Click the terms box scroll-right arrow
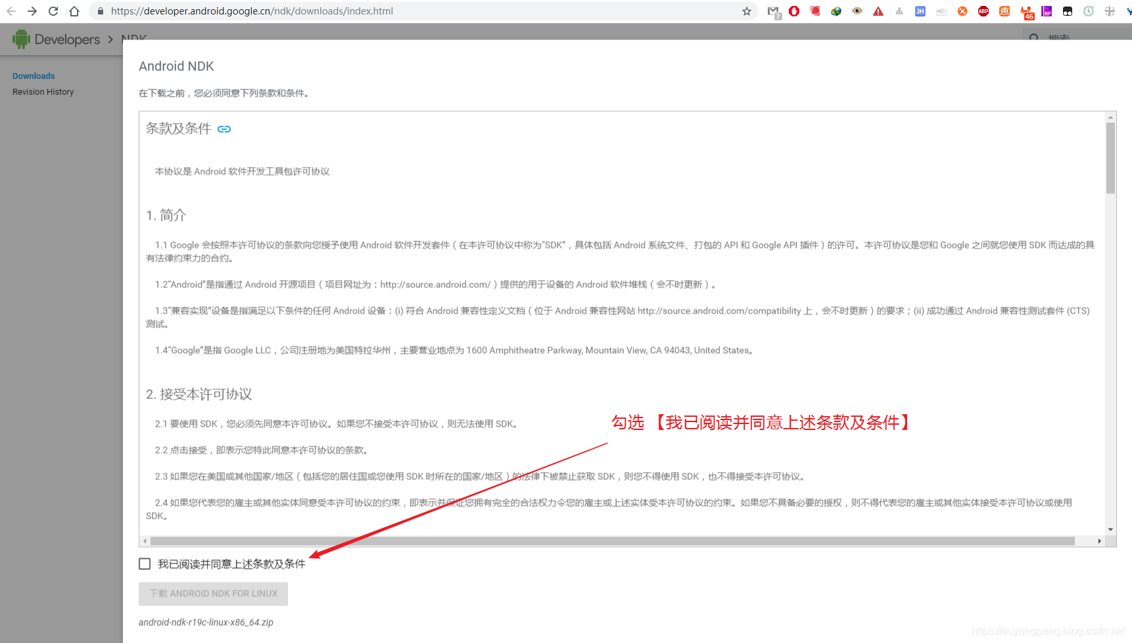The height and width of the screenshot is (643, 1132). click(x=1100, y=541)
